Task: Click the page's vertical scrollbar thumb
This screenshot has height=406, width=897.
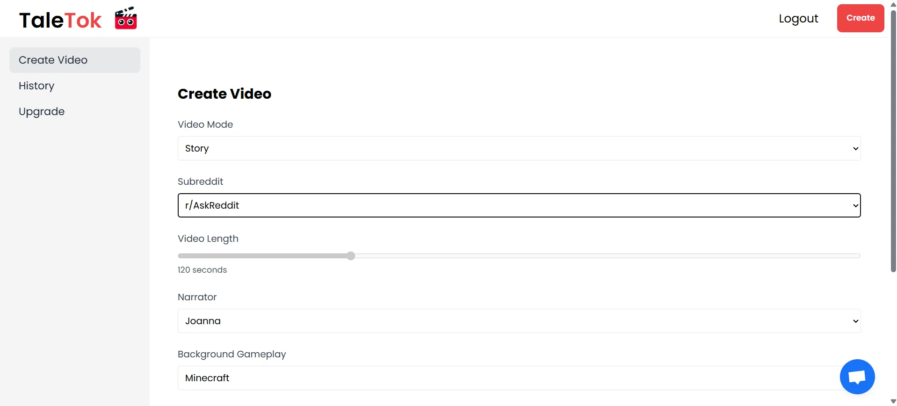Action: 893,140
